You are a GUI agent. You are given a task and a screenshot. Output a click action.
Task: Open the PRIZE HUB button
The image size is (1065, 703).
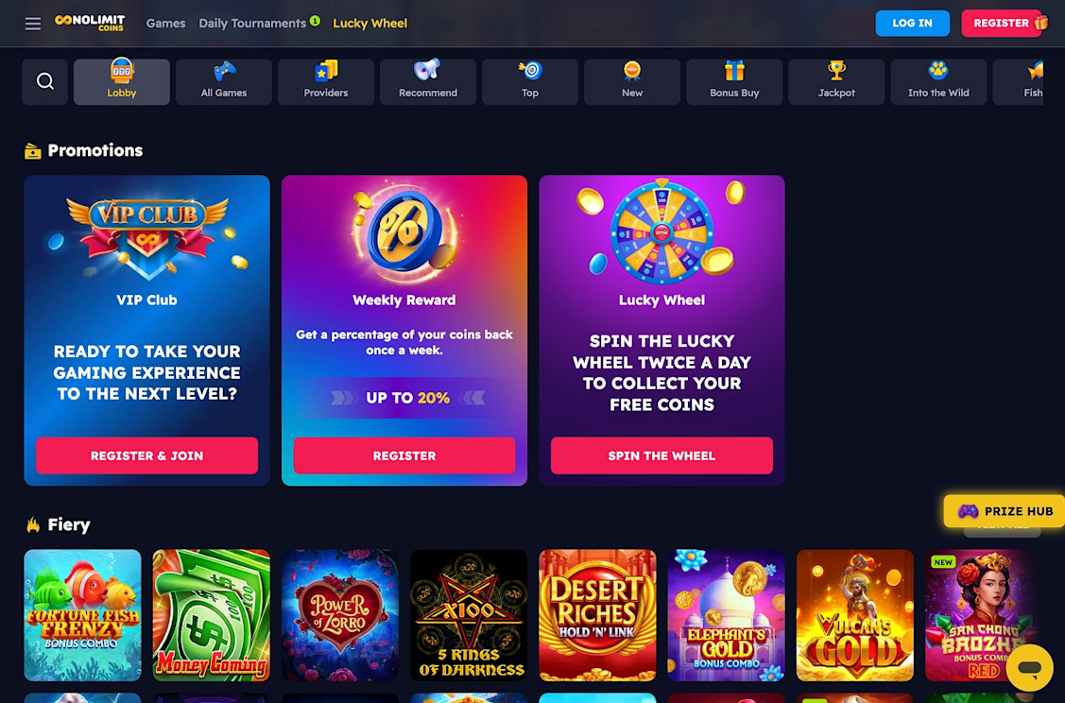[x=1005, y=511]
